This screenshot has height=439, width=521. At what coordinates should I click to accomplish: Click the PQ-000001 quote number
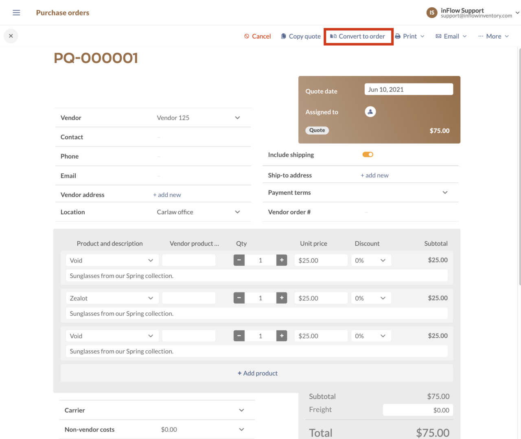[96, 58]
